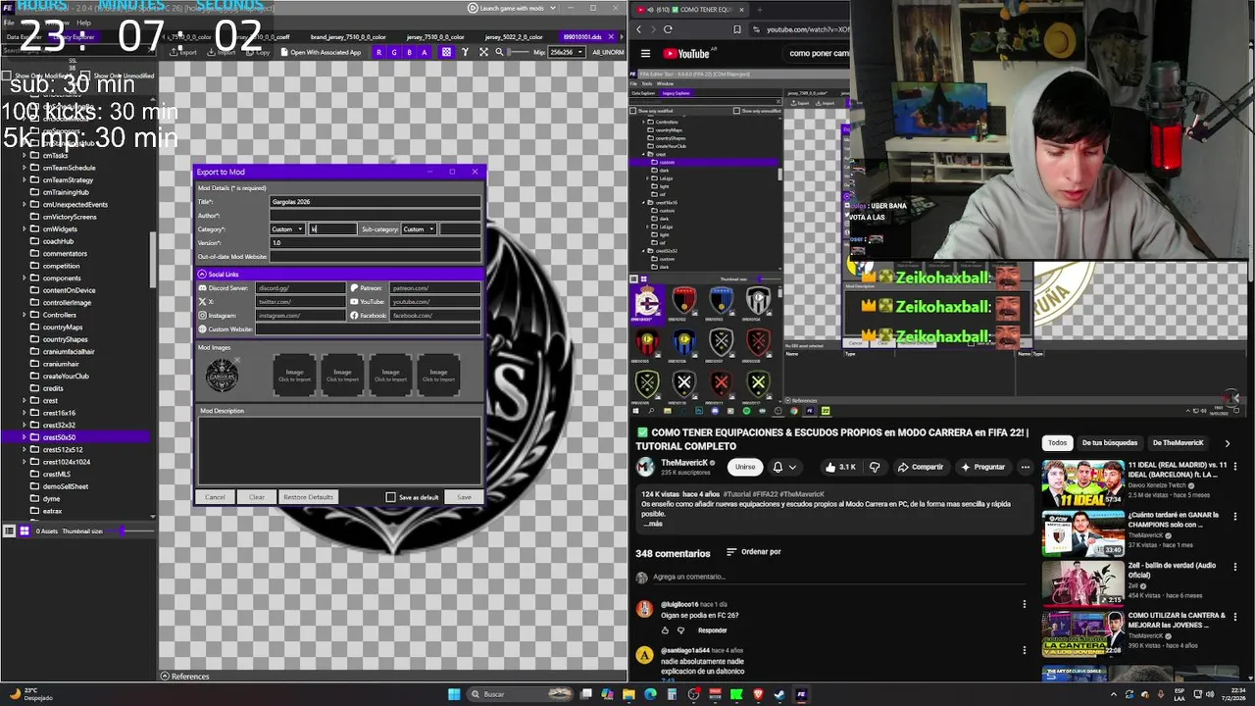Click the like button showing 3.1 K
The image size is (1255, 706).
tap(841, 467)
